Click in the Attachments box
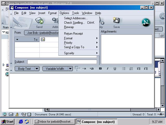 tap(127, 49)
